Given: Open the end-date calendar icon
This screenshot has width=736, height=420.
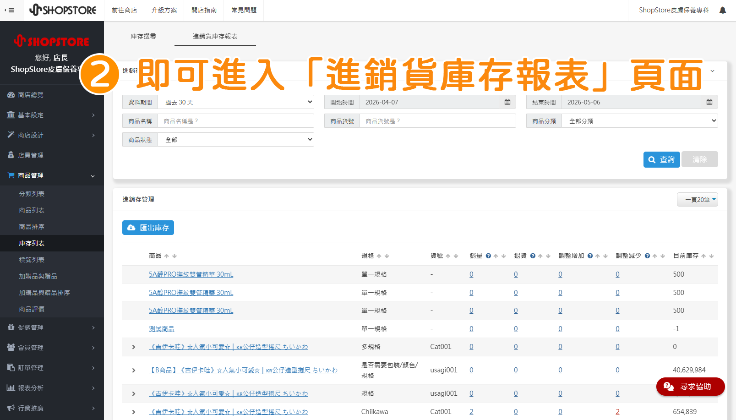Looking at the screenshot, I should tap(709, 102).
